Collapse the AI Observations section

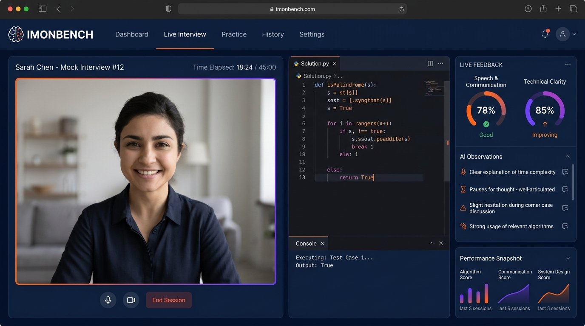click(568, 157)
